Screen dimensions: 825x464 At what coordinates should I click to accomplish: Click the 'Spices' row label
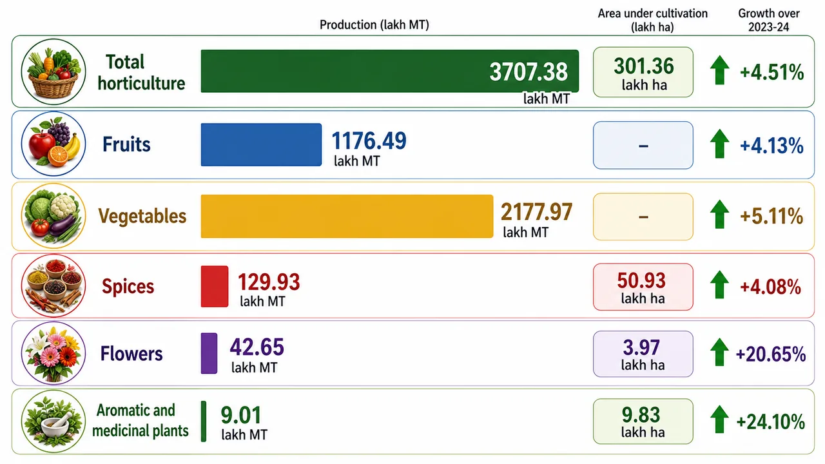(x=128, y=286)
